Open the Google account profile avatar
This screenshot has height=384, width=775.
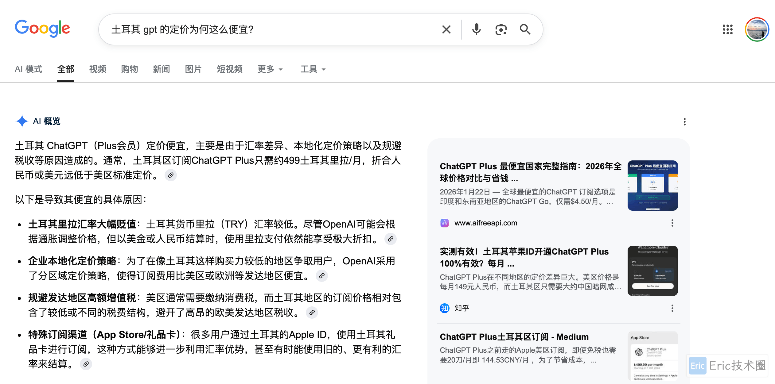tap(757, 29)
